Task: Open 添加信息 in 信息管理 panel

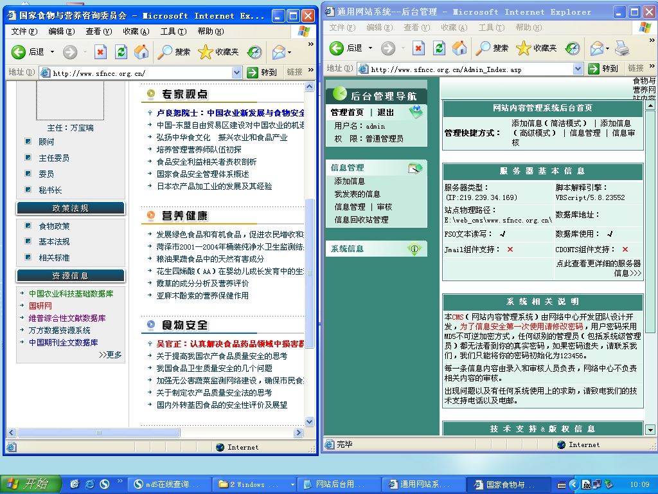Action: pyautogui.click(x=350, y=181)
